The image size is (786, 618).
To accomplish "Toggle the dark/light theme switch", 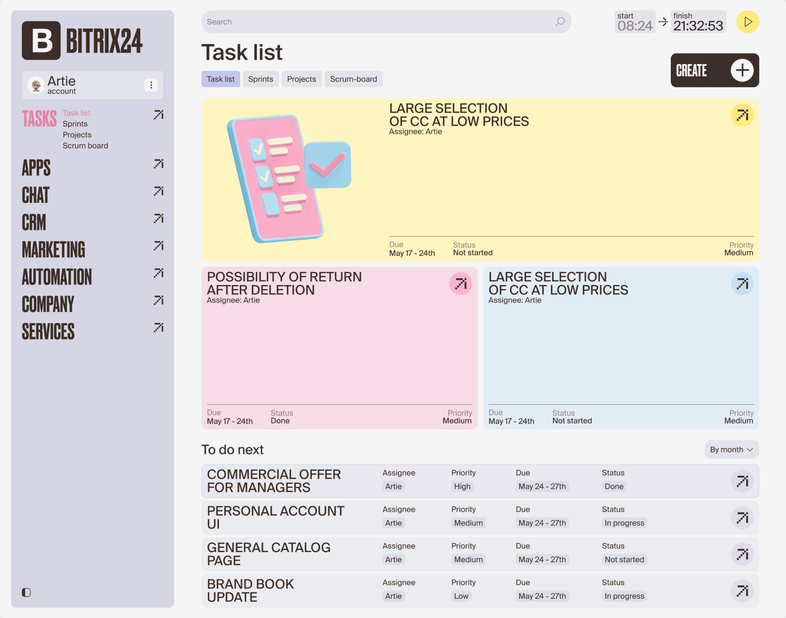I will [x=26, y=592].
